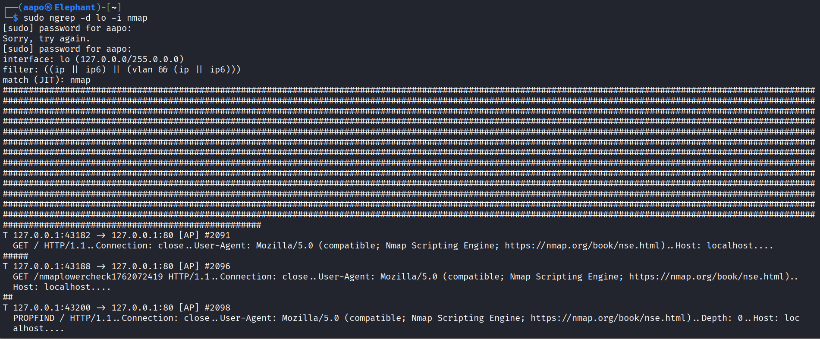
Task: Click source address 127.0.0.1:43200
Action: (x=52, y=308)
